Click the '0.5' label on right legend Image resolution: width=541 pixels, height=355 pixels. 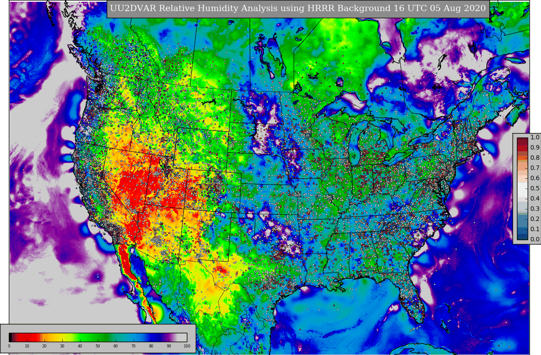pyautogui.click(x=535, y=189)
